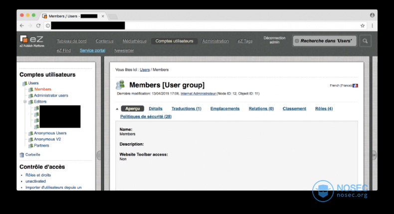Click the Corbeille trash icon
Viewport: 394px width, 214px height.
[22, 155]
